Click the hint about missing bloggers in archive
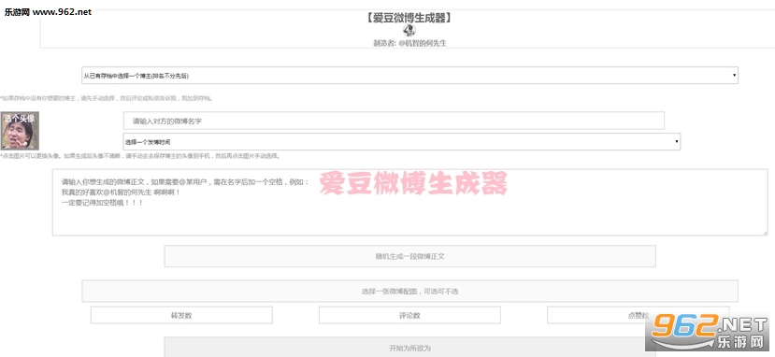Screen dimensions: 775x357 (107, 98)
